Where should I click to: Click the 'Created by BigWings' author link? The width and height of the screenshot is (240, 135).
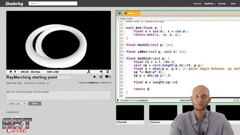click(93, 82)
